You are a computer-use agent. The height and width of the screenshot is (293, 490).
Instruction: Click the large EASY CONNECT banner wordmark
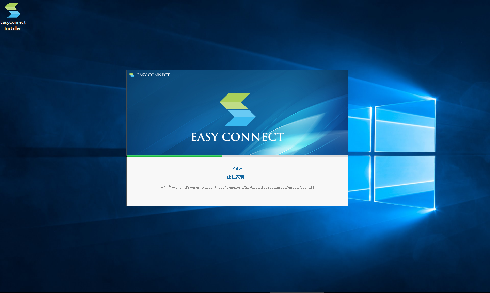point(237,137)
